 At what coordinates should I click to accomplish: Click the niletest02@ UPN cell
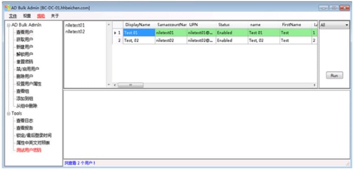coord(201,41)
